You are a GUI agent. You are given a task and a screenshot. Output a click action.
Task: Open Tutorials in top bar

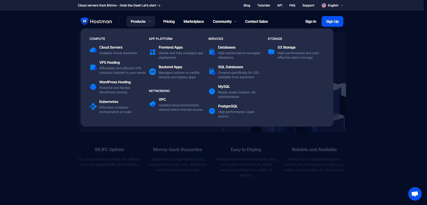(264, 5)
